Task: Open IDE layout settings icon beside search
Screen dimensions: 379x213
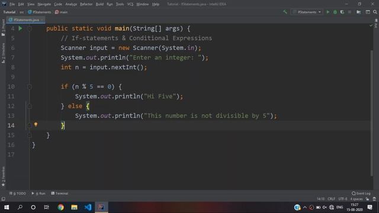Action: click(368, 12)
